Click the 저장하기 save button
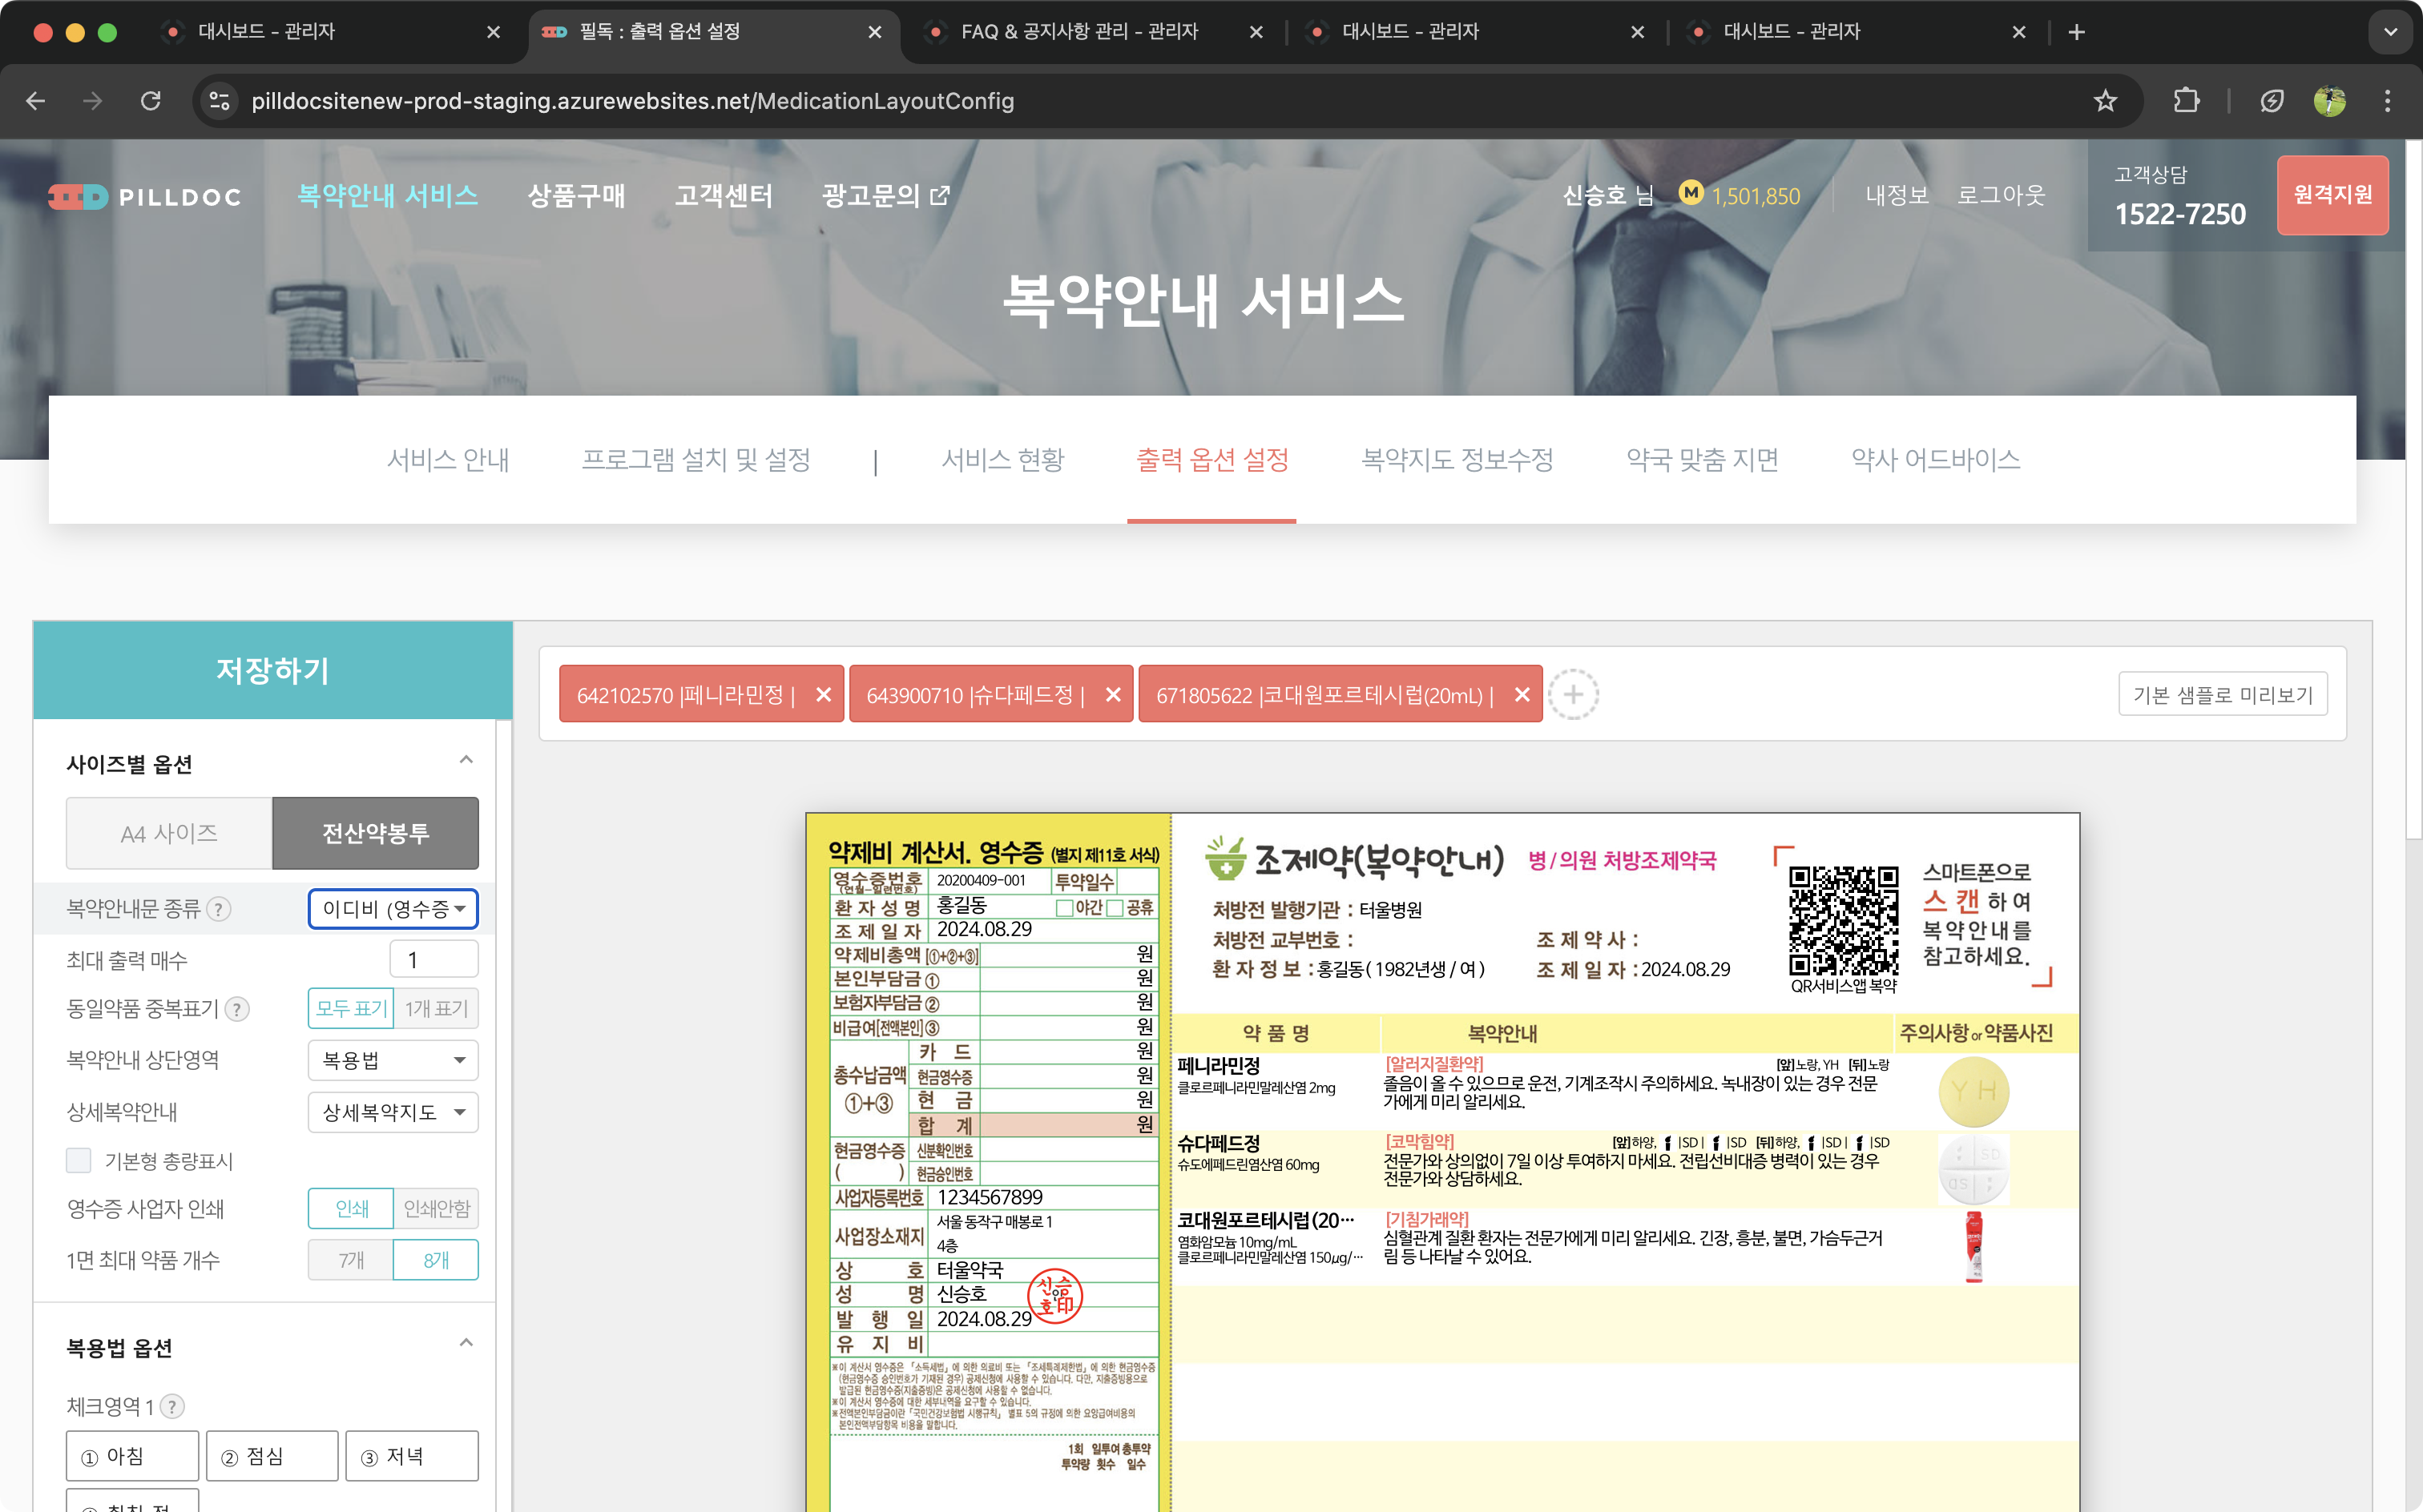2423x1512 pixels. tap(272, 670)
